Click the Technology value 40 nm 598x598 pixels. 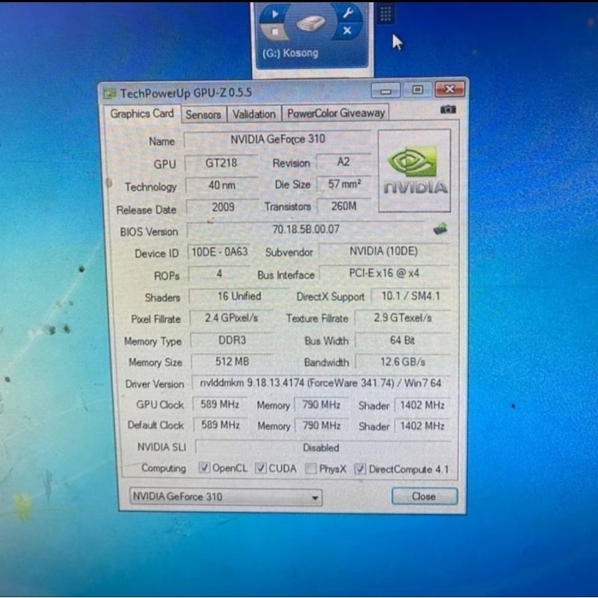pyautogui.click(x=222, y=185)
